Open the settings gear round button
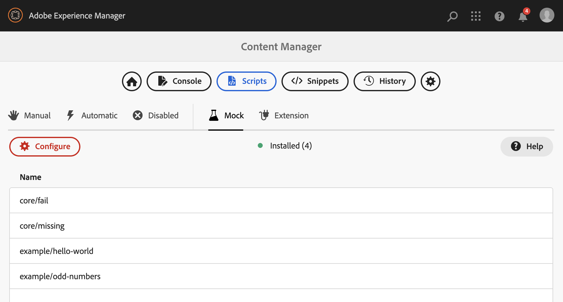 tap(431, 81)
